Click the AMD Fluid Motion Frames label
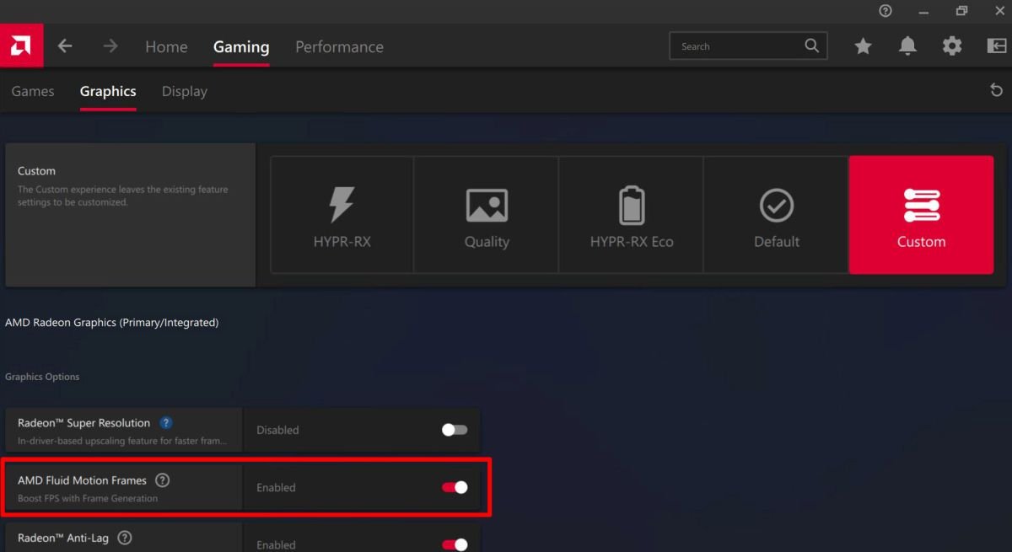The height and width of the screenshot is (552, 1012). pyautogui.click(x=82, y=480)
